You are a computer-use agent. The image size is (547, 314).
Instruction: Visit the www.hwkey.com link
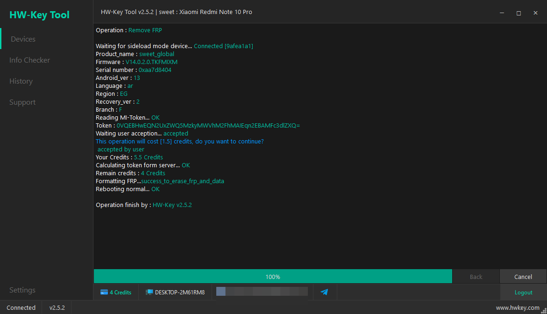pyautogui.click(x=518, y=308)
